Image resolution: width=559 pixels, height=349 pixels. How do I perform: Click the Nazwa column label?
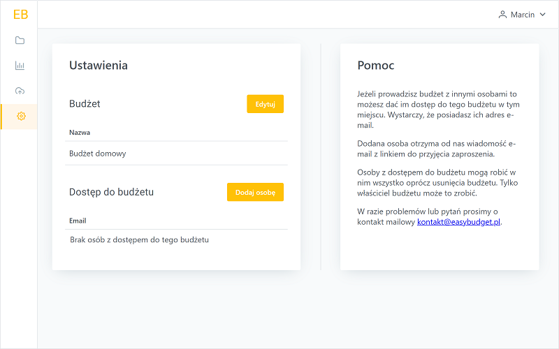pyautogui.click(x=80, y=133)
